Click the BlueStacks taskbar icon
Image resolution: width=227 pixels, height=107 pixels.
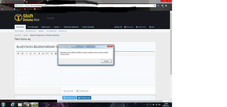click(x=35, y=105)
